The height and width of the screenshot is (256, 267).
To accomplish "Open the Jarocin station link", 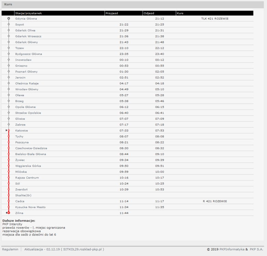I will pos(20,77).
